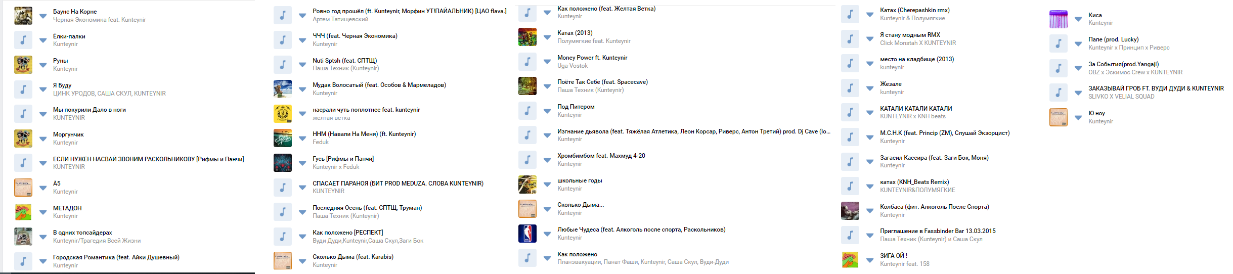Viewport: 1233px width, 274px height.
Task: Click the music note icon for Я Буду
Action: (23, 89)
